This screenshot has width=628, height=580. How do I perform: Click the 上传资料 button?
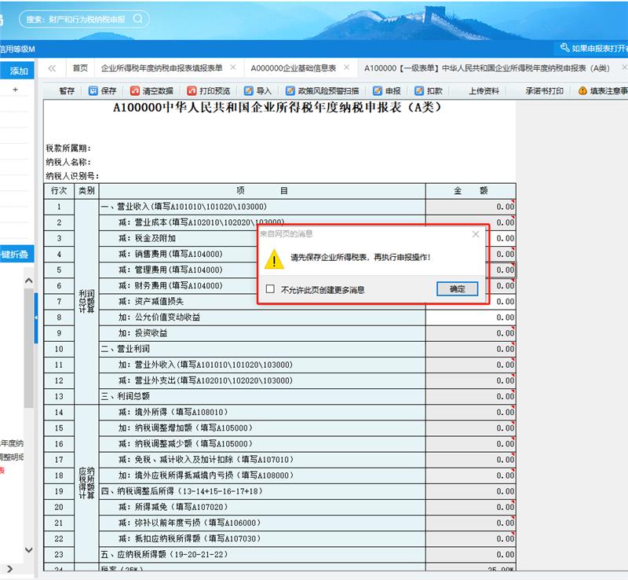pos(484,91)
